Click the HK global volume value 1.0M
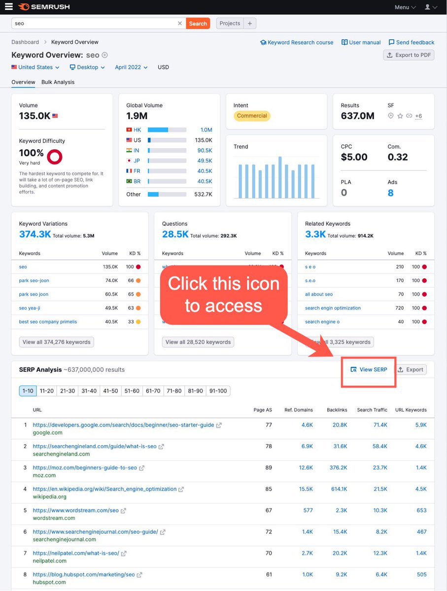The image size is (447, 591). tap(206, 130)
